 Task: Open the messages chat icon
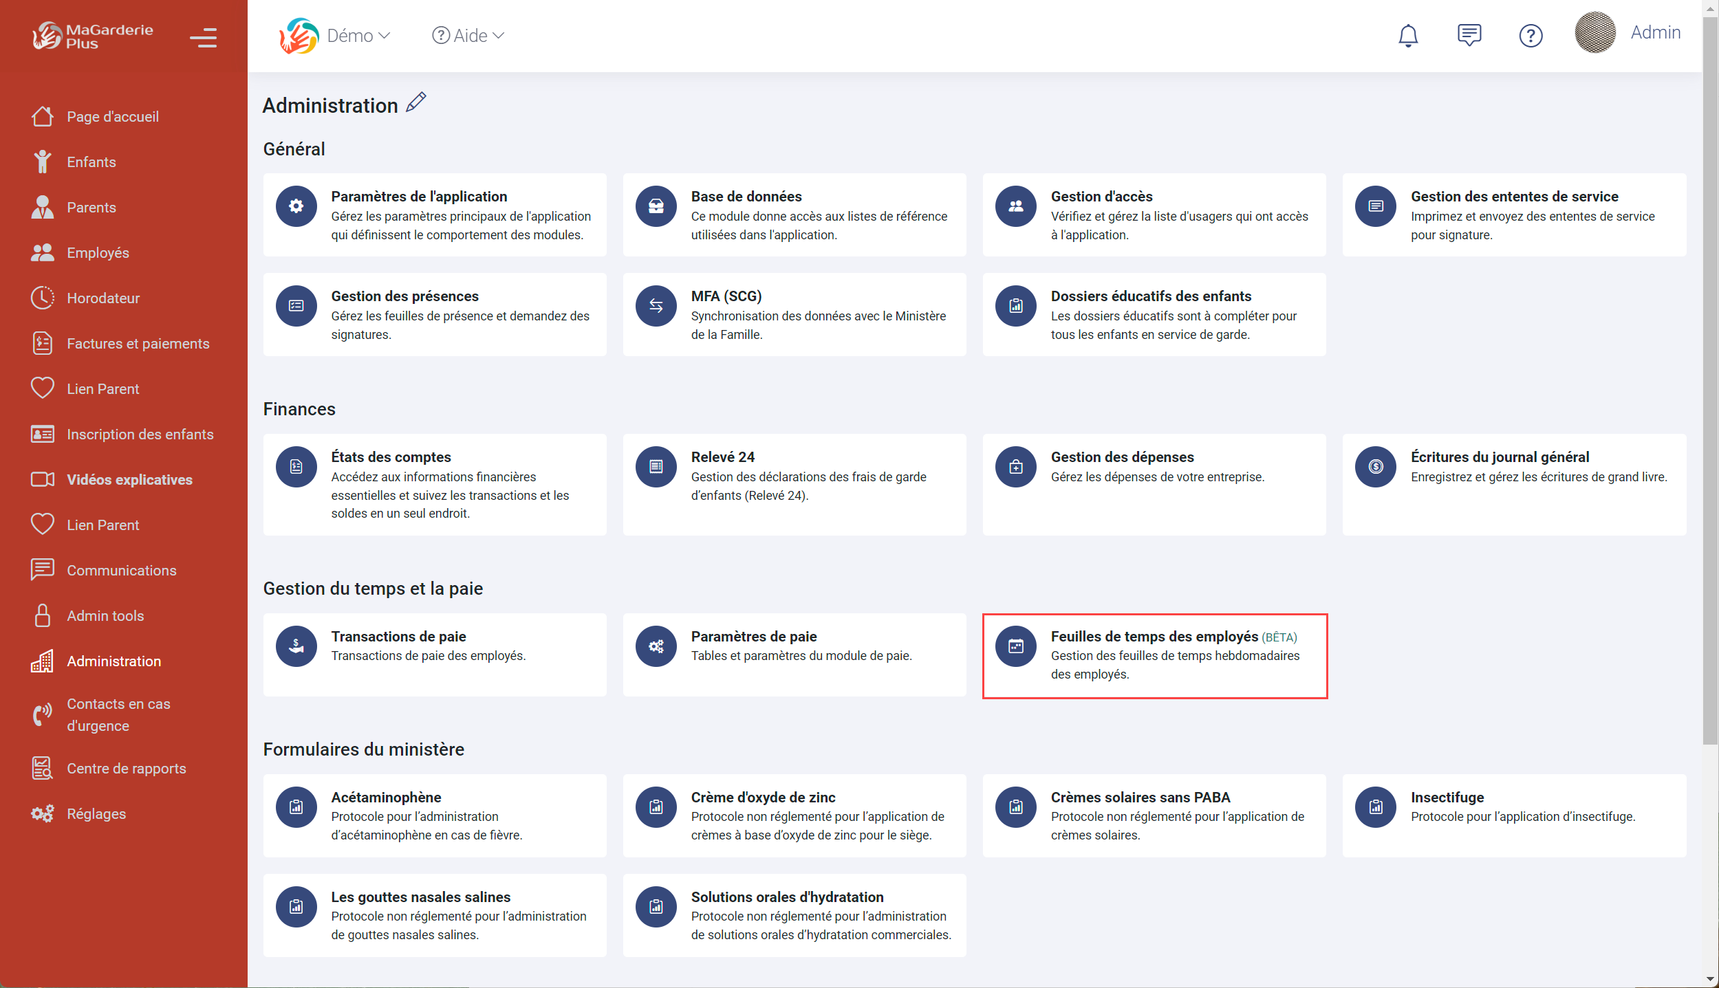[1469, 36]
